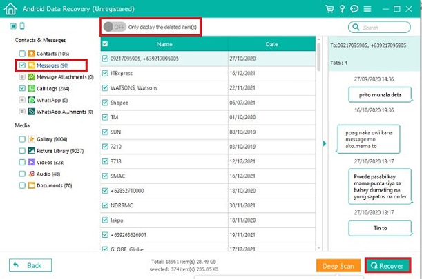422x279 pixels.
Task: Start a Deep Scan
Action: click(338, 266)
